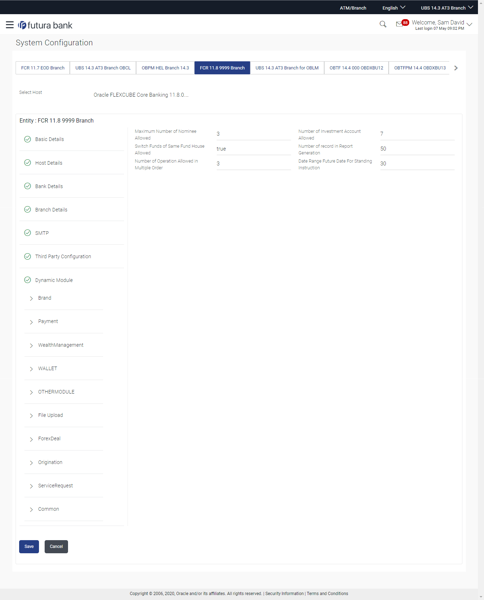Expand the WealthManagement chevron
The width and height of the screenshot is (484, 600).
click(31, 345)
